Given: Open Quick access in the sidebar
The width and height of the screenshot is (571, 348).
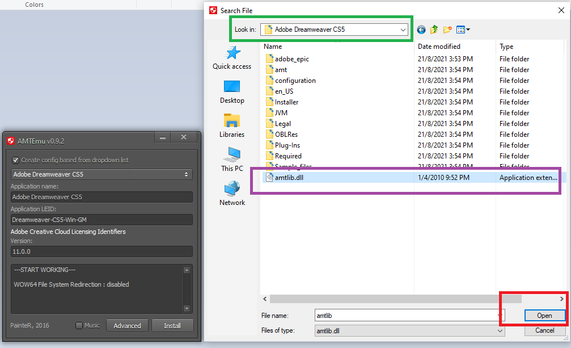Looking at the screenshot, I should pyautogui.click(x=232, y=58).
